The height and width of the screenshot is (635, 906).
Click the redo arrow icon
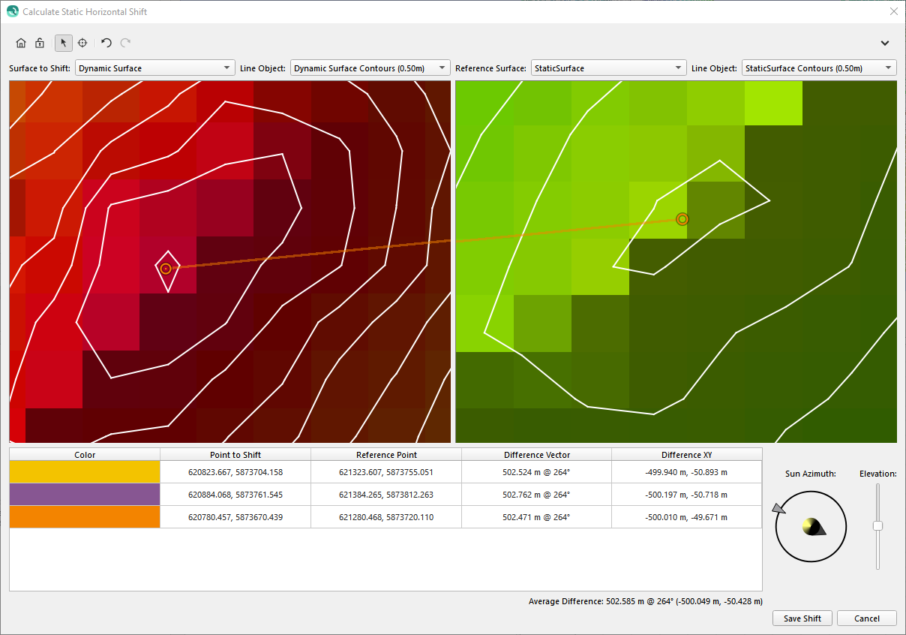coord(125,43)
